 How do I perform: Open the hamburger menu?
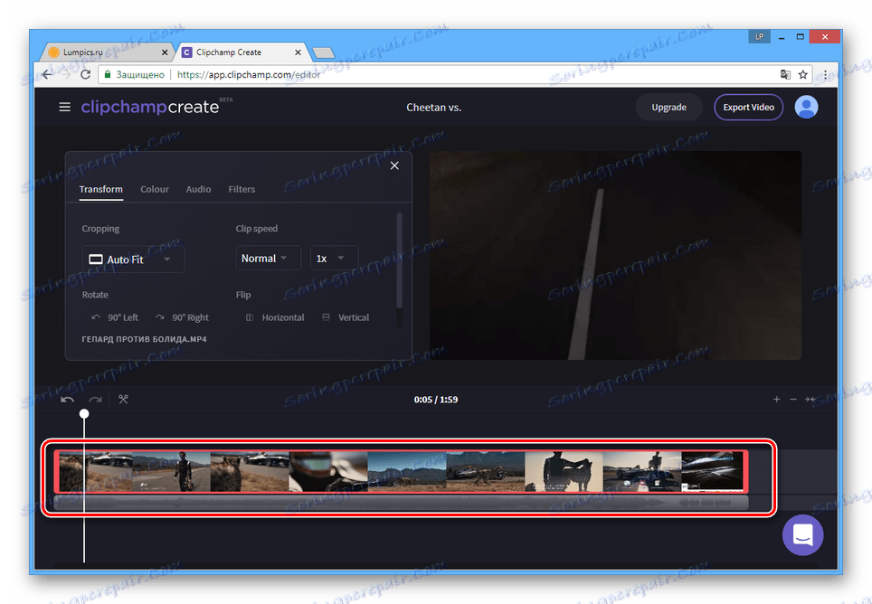64,107
